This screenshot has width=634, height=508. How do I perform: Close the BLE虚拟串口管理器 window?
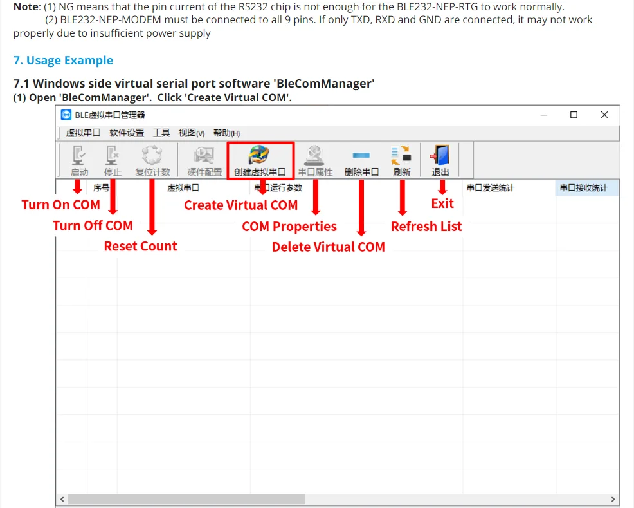[x=604, y=115]
